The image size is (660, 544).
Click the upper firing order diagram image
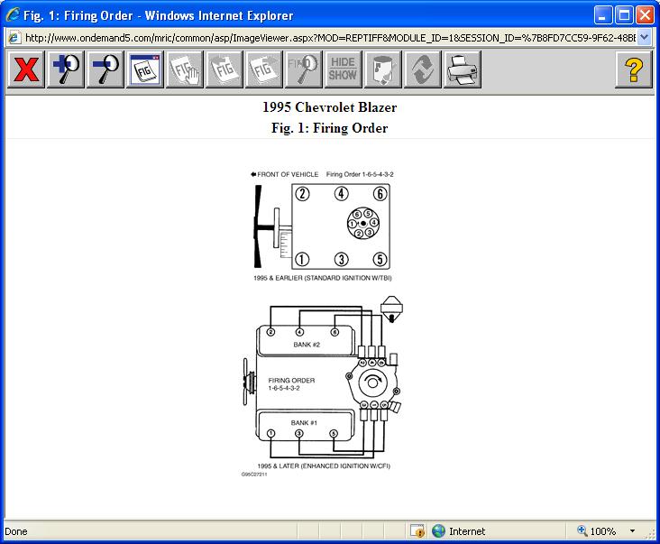(x=322, y=226)
